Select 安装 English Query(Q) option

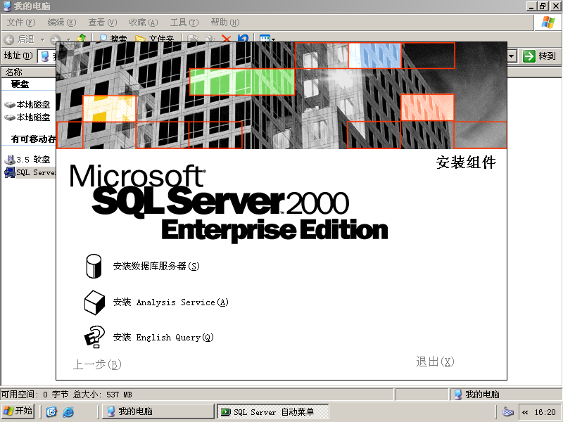(x=163, y=338)
